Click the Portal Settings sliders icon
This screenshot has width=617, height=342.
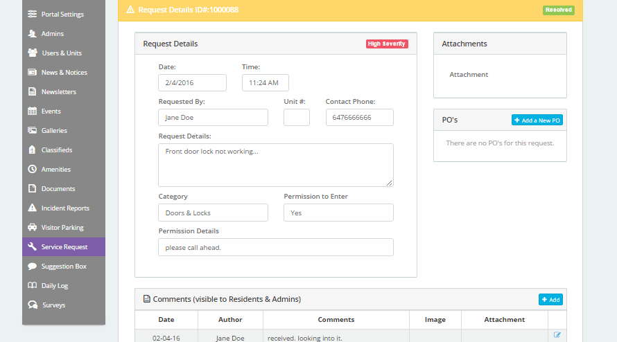[x=32, y=15]
